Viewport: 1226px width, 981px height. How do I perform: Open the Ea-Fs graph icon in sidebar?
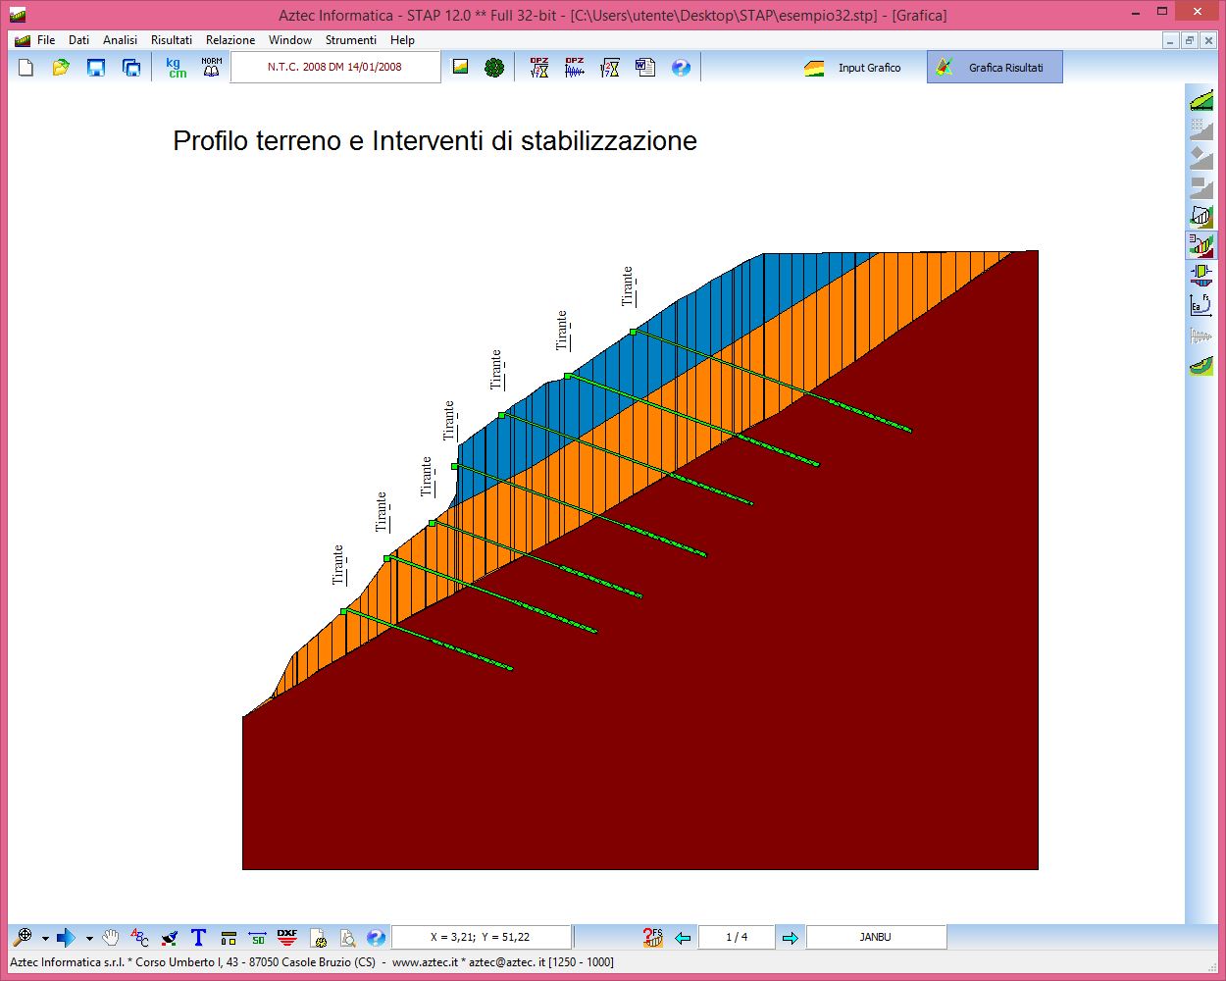tap(1200, 305)
